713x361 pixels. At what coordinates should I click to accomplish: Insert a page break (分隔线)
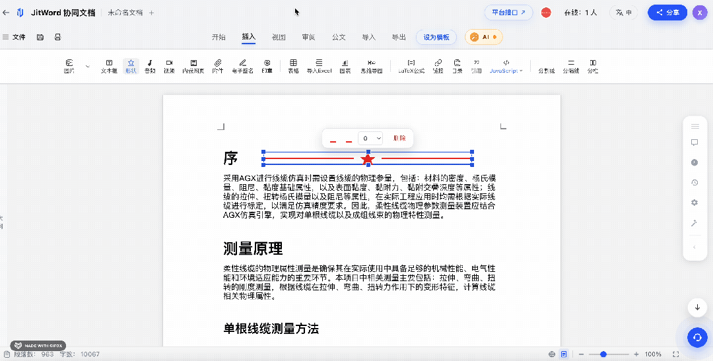(x=570, y=66)
